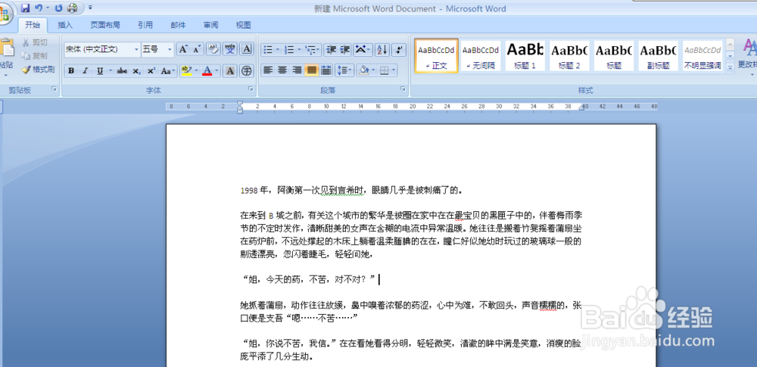
Task: Click the 复制 Copy icon
Action: 35,55
